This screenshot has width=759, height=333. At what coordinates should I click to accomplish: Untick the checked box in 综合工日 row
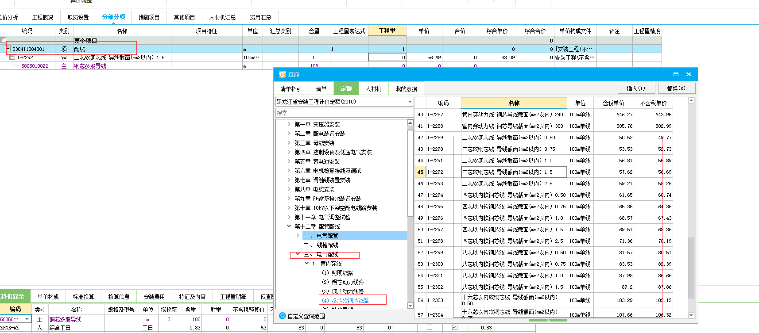click(454, 327)
